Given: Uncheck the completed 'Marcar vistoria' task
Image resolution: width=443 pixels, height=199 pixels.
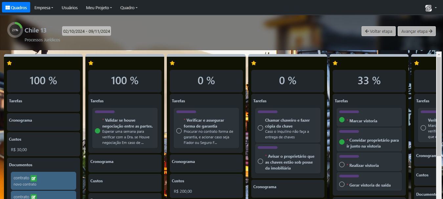Looking at the screenshot, I should (342, 120).
